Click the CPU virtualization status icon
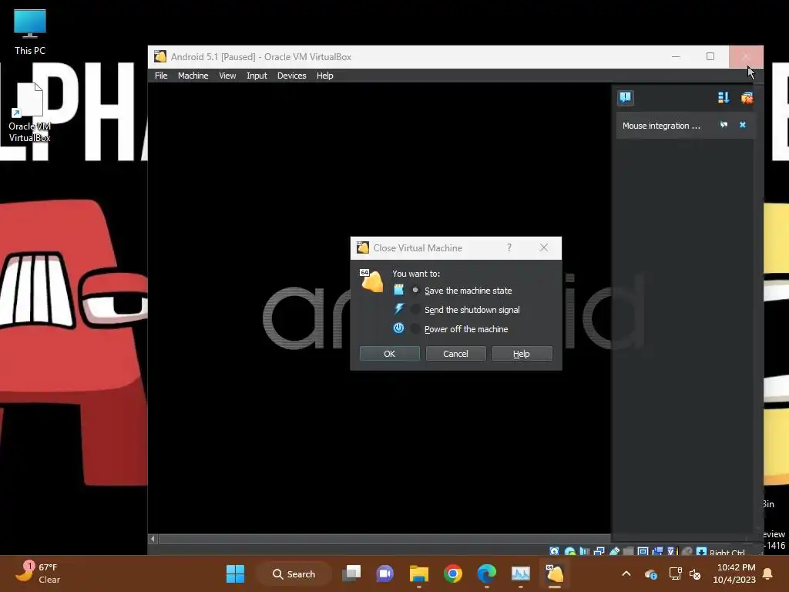Screen dimensions: 789x592 [673, 551]
